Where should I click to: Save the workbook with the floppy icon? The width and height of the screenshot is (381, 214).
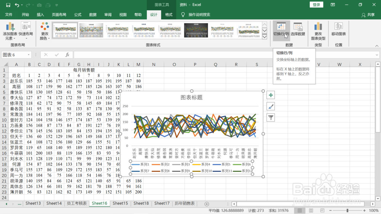coord(8,5)
